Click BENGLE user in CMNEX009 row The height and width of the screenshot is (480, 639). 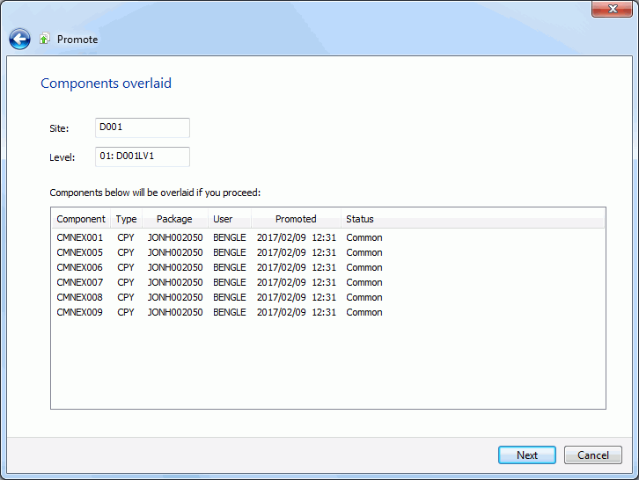[x=230, y=312]
